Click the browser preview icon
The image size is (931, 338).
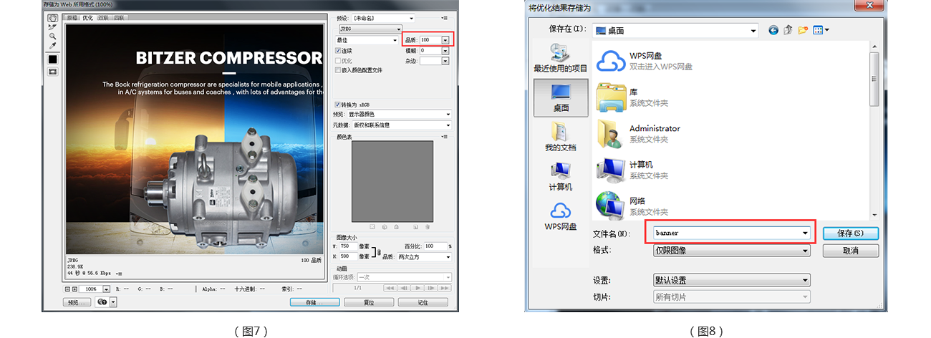pos(102,302)
